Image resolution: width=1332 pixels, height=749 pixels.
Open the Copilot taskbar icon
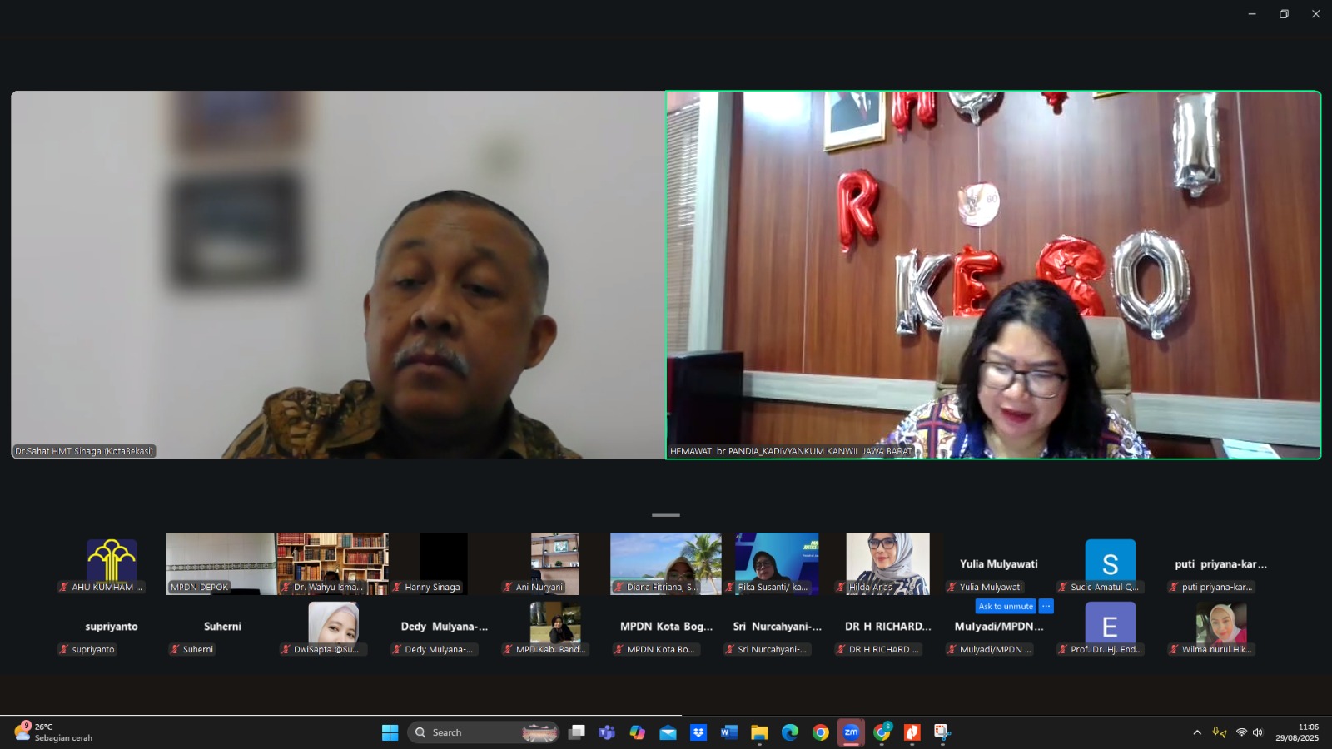click(x=638, y=732)
